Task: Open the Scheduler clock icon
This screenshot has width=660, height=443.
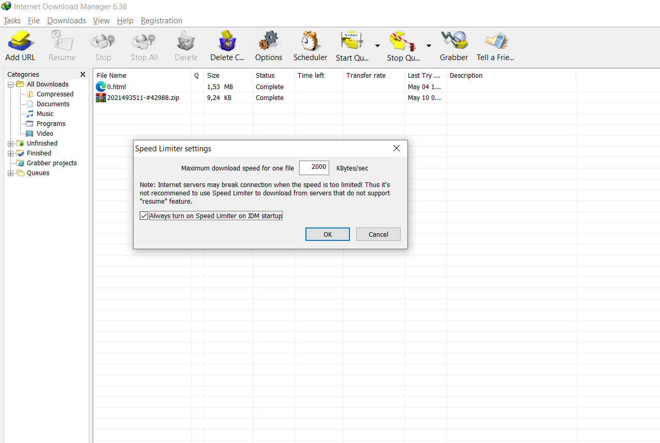Action: point(310,40)
